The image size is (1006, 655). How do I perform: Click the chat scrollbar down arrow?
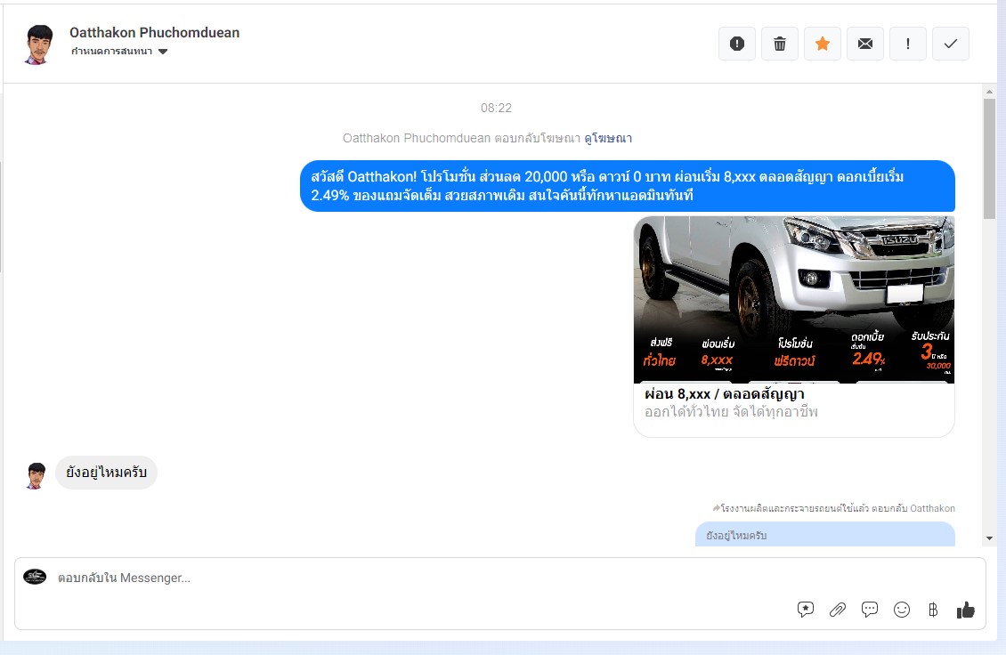[x=989, y=538]
